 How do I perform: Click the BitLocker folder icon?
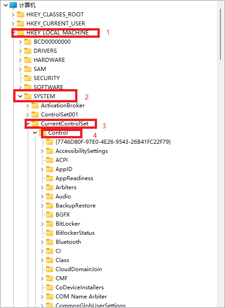click(x=50, y=224)
